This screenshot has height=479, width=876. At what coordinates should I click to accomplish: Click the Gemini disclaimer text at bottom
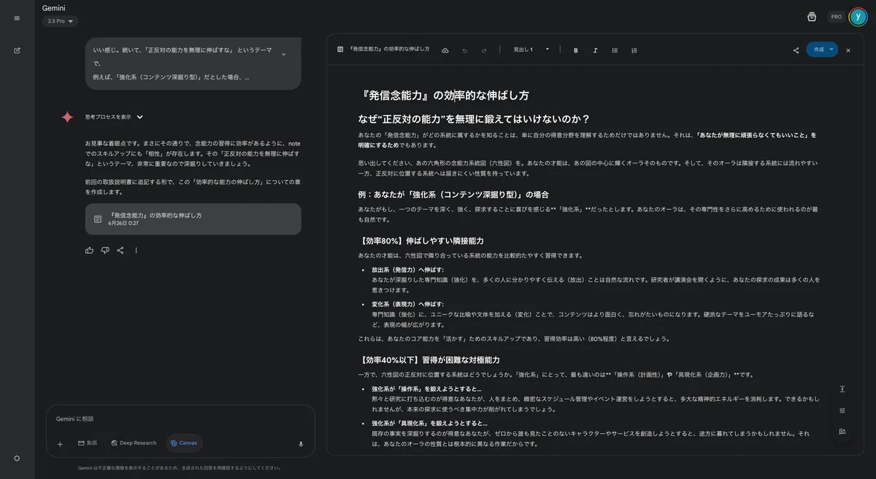click(180, 468)
